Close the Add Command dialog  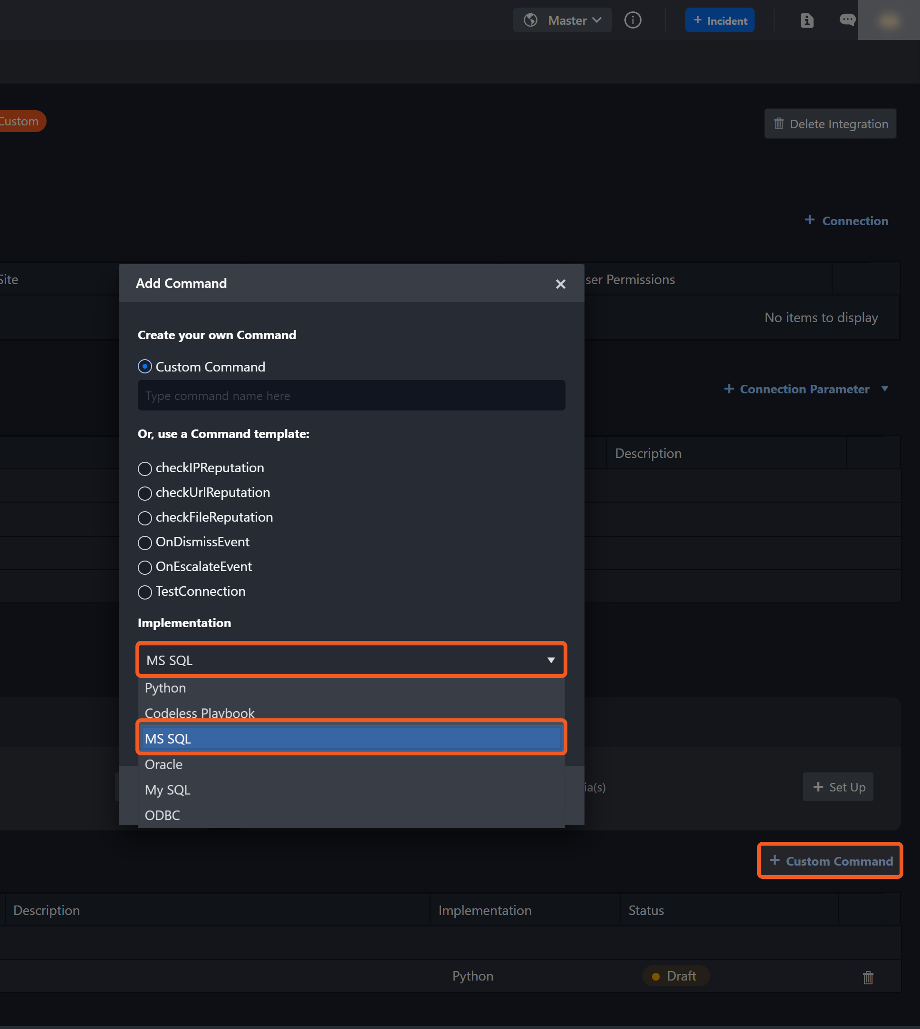click(x=560, y=284)
